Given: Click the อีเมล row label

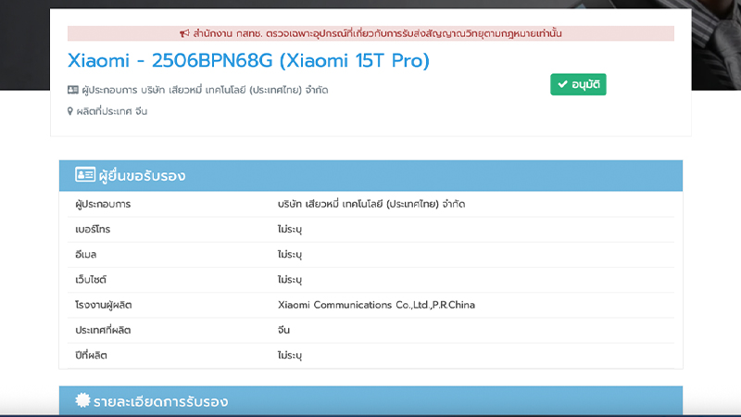Looking at the screenshot, I should 85,254.
